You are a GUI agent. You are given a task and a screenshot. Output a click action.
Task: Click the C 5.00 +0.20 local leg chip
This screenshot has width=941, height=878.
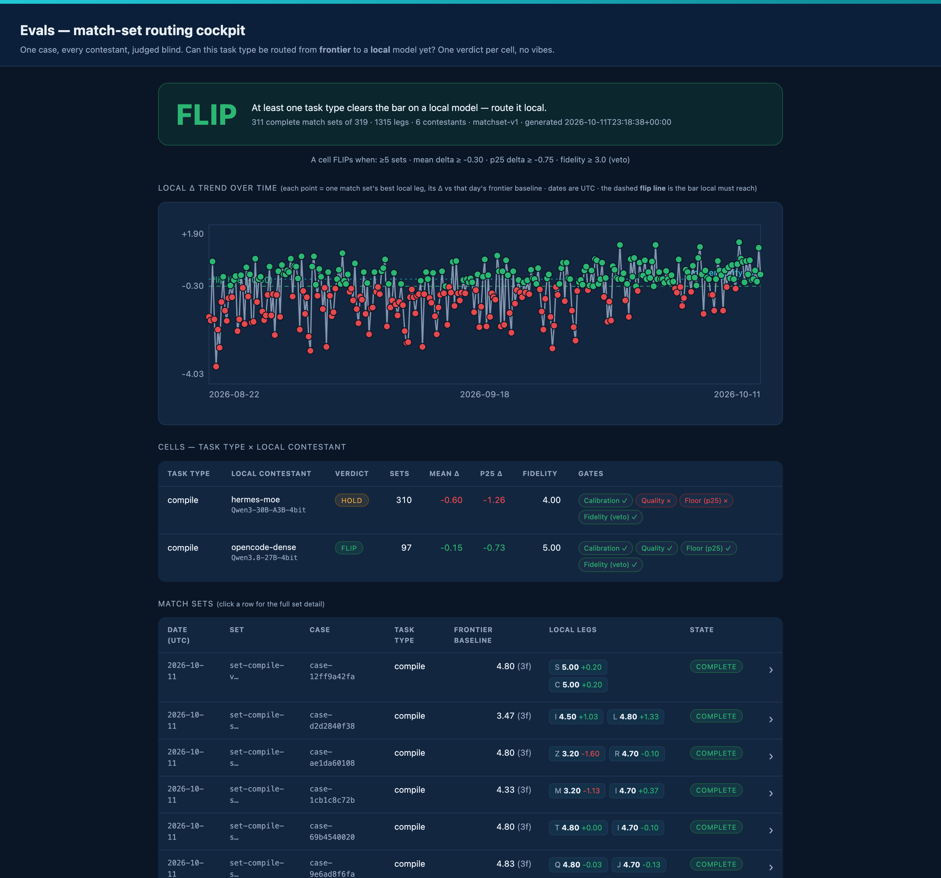(x=578, y=685)
